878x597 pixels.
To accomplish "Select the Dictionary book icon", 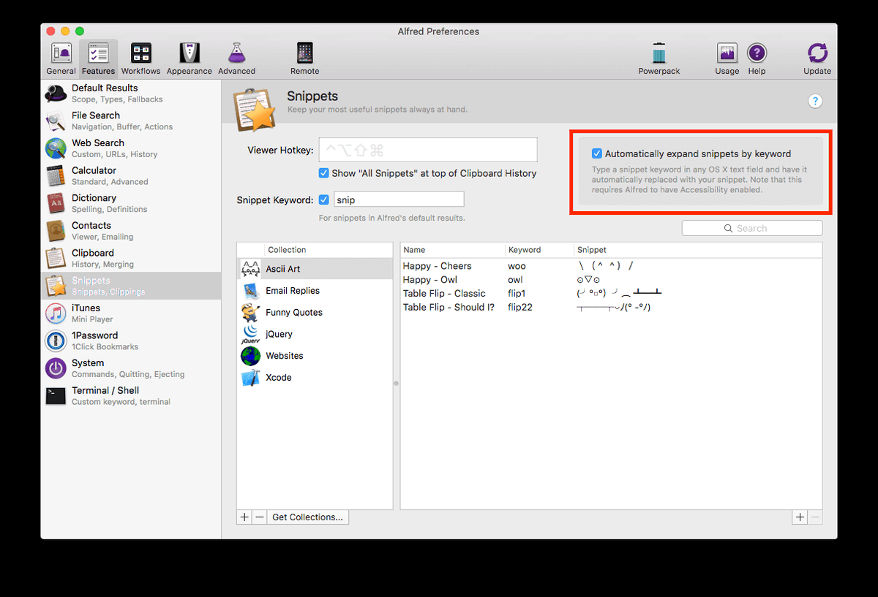I will click(56, 203).
